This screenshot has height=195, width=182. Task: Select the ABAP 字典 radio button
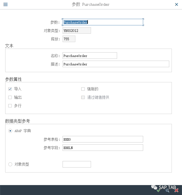[x=10, y=131]
